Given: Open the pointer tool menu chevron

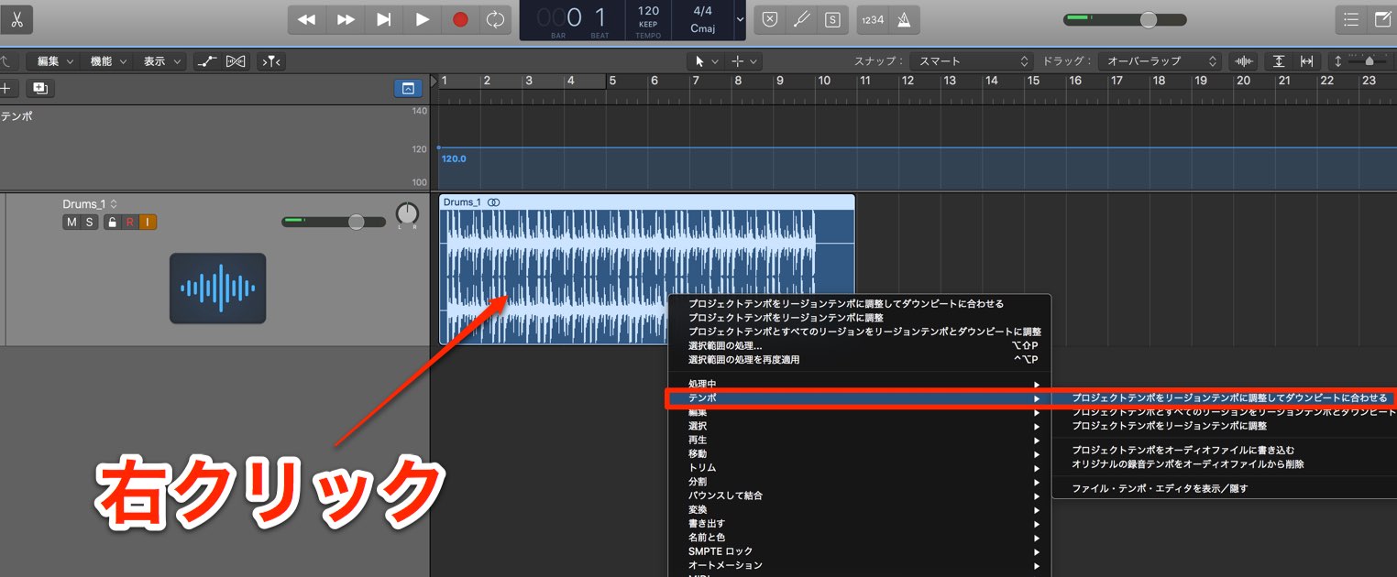Looking at the screenshot, I should coord(715,61).
